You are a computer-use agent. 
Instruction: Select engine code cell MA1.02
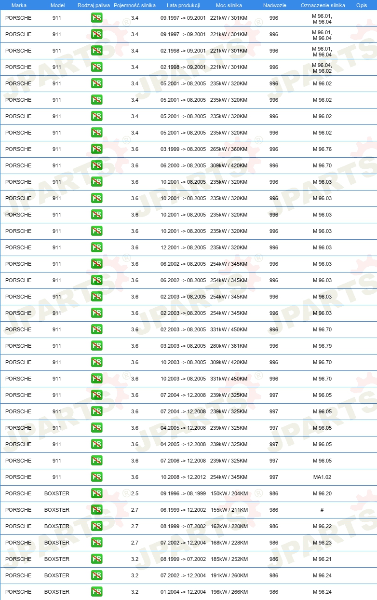pyautogui.click(x=322, y=477)
